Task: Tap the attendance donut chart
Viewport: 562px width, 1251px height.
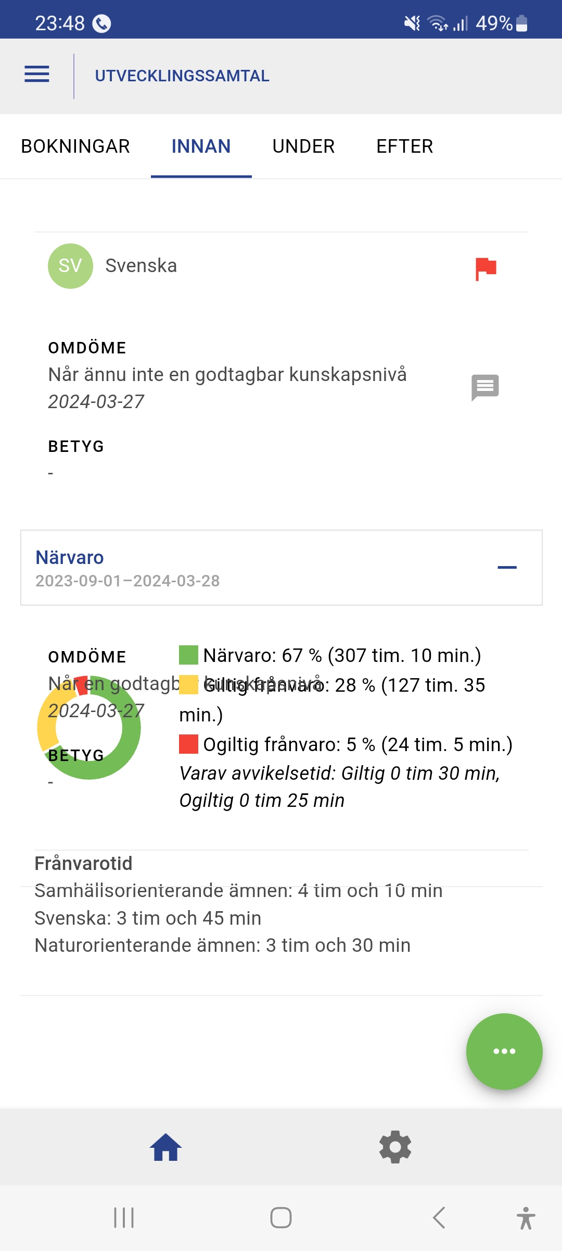Action: pos(89,728)
